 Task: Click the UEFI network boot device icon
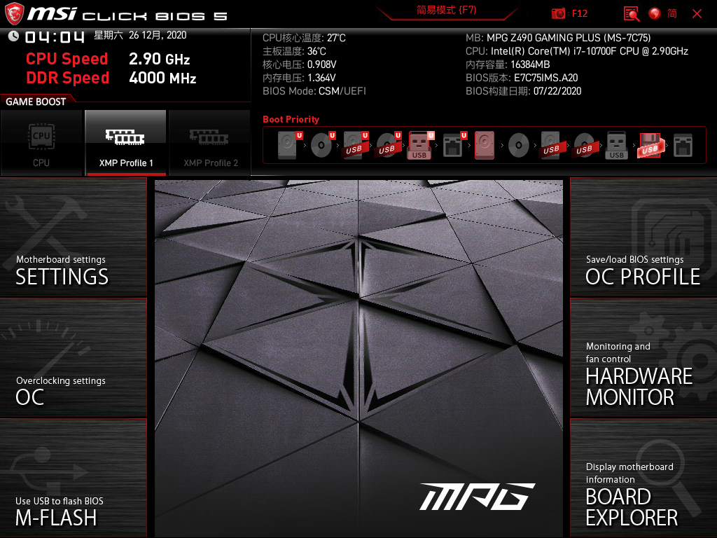click(453, 146)
